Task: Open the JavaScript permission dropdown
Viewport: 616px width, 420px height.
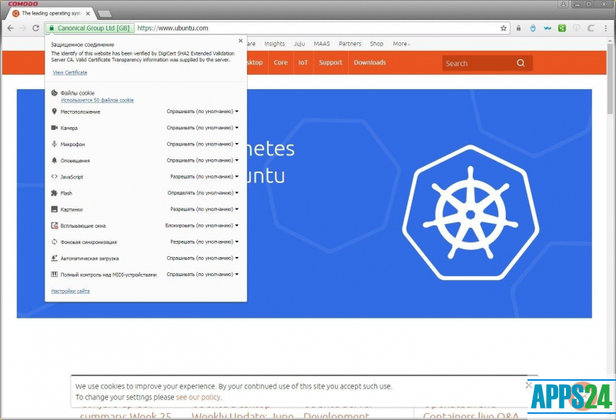Action: coord(204,177)
